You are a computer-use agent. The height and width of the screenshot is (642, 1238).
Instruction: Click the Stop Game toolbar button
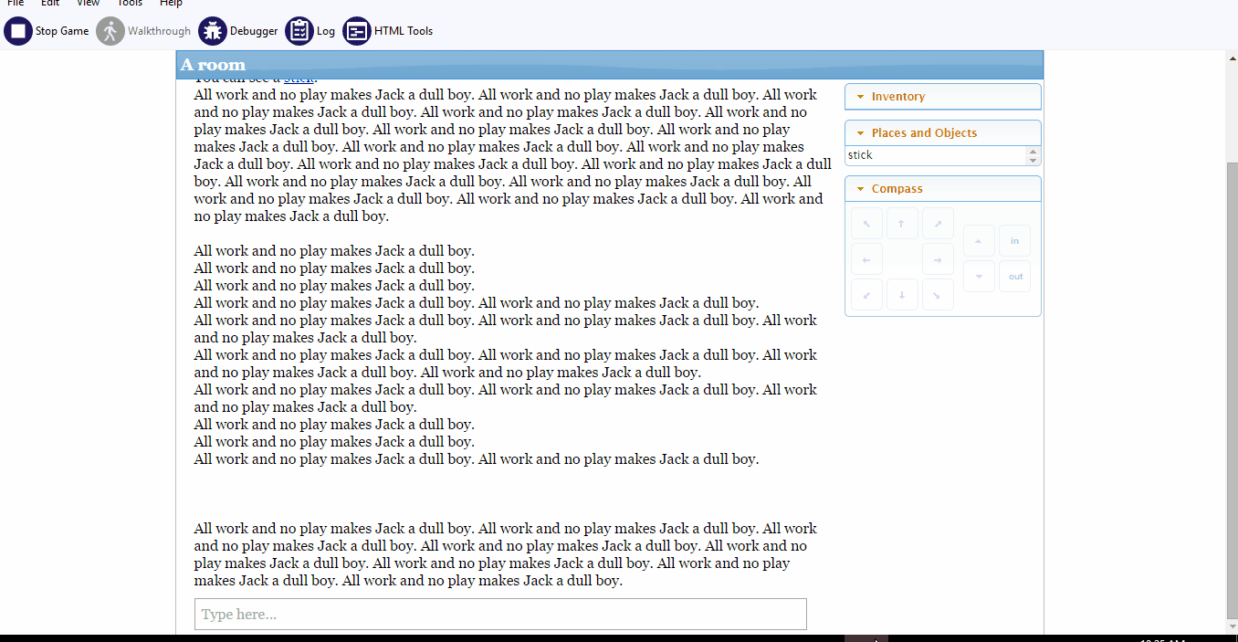click(47, 31)
